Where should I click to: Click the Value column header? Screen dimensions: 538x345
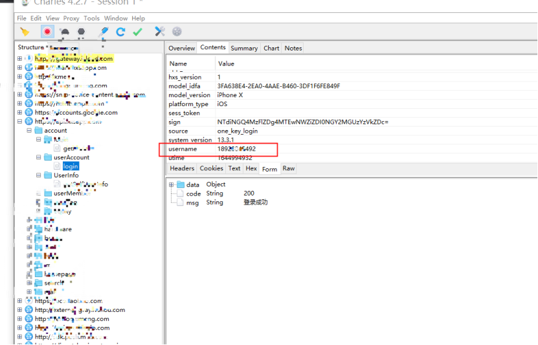(227, 64)
